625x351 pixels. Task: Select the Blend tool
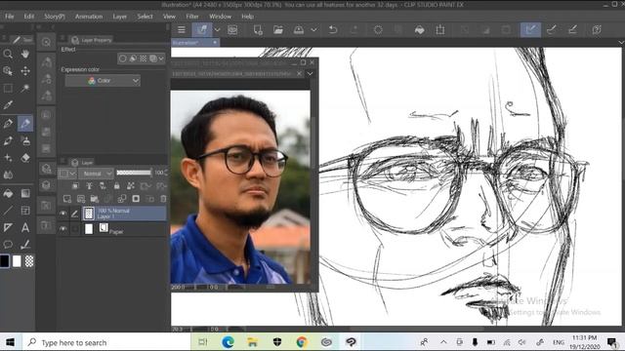point(8,175)
